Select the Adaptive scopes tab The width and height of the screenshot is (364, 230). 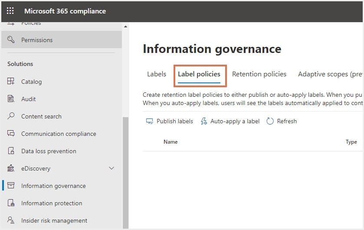(x=330, y=74)
